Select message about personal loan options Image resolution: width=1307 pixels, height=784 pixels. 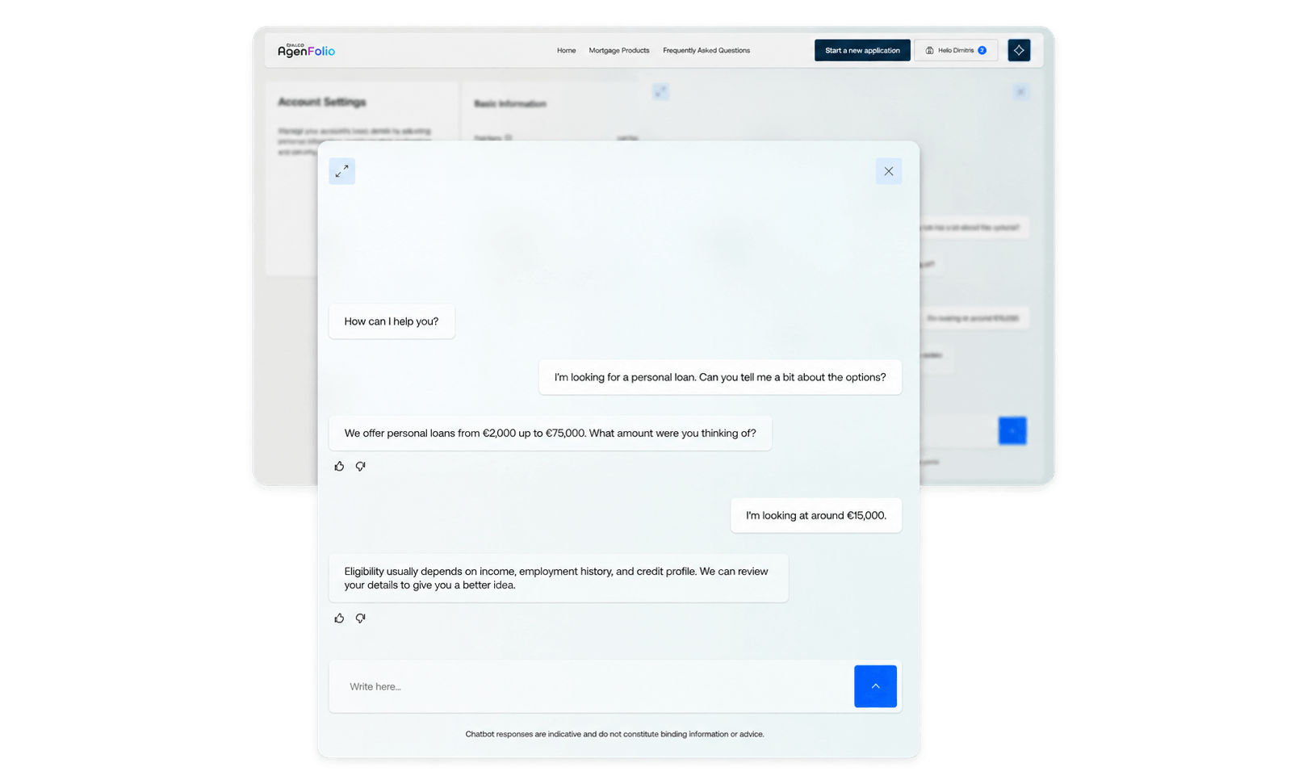point(720,377)
